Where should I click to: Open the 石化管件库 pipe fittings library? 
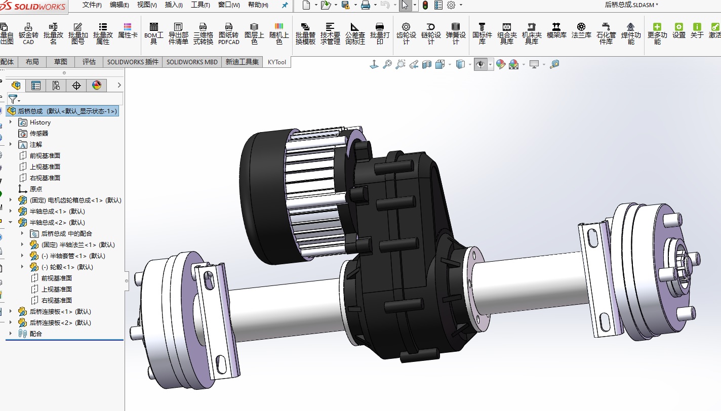coord(606,33)
